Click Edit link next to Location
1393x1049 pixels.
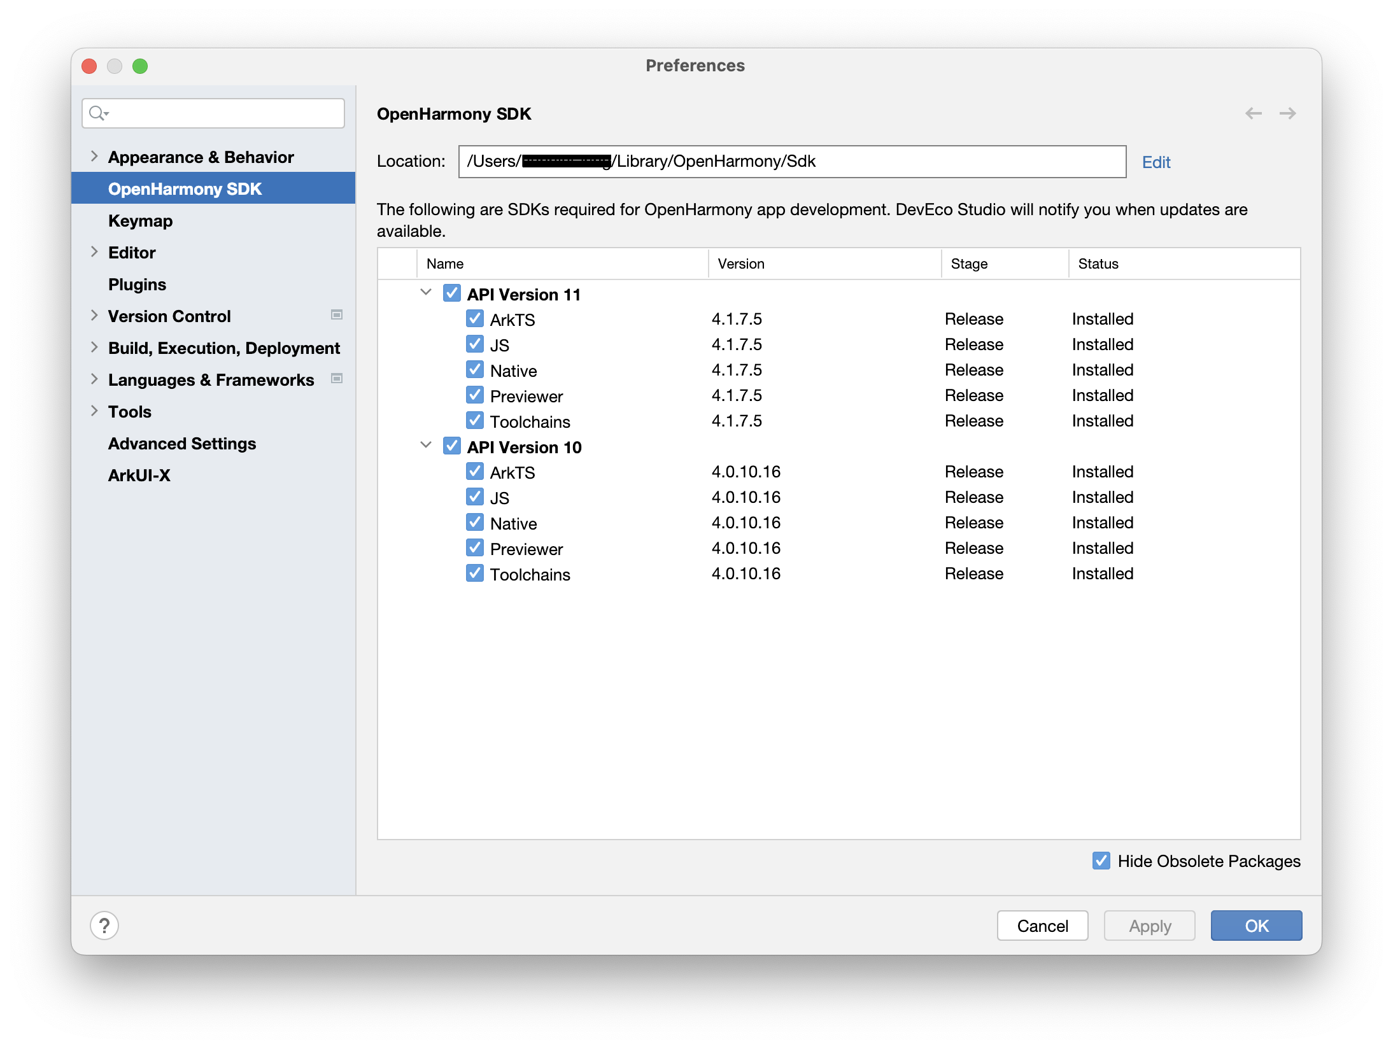pos(1156,162)
